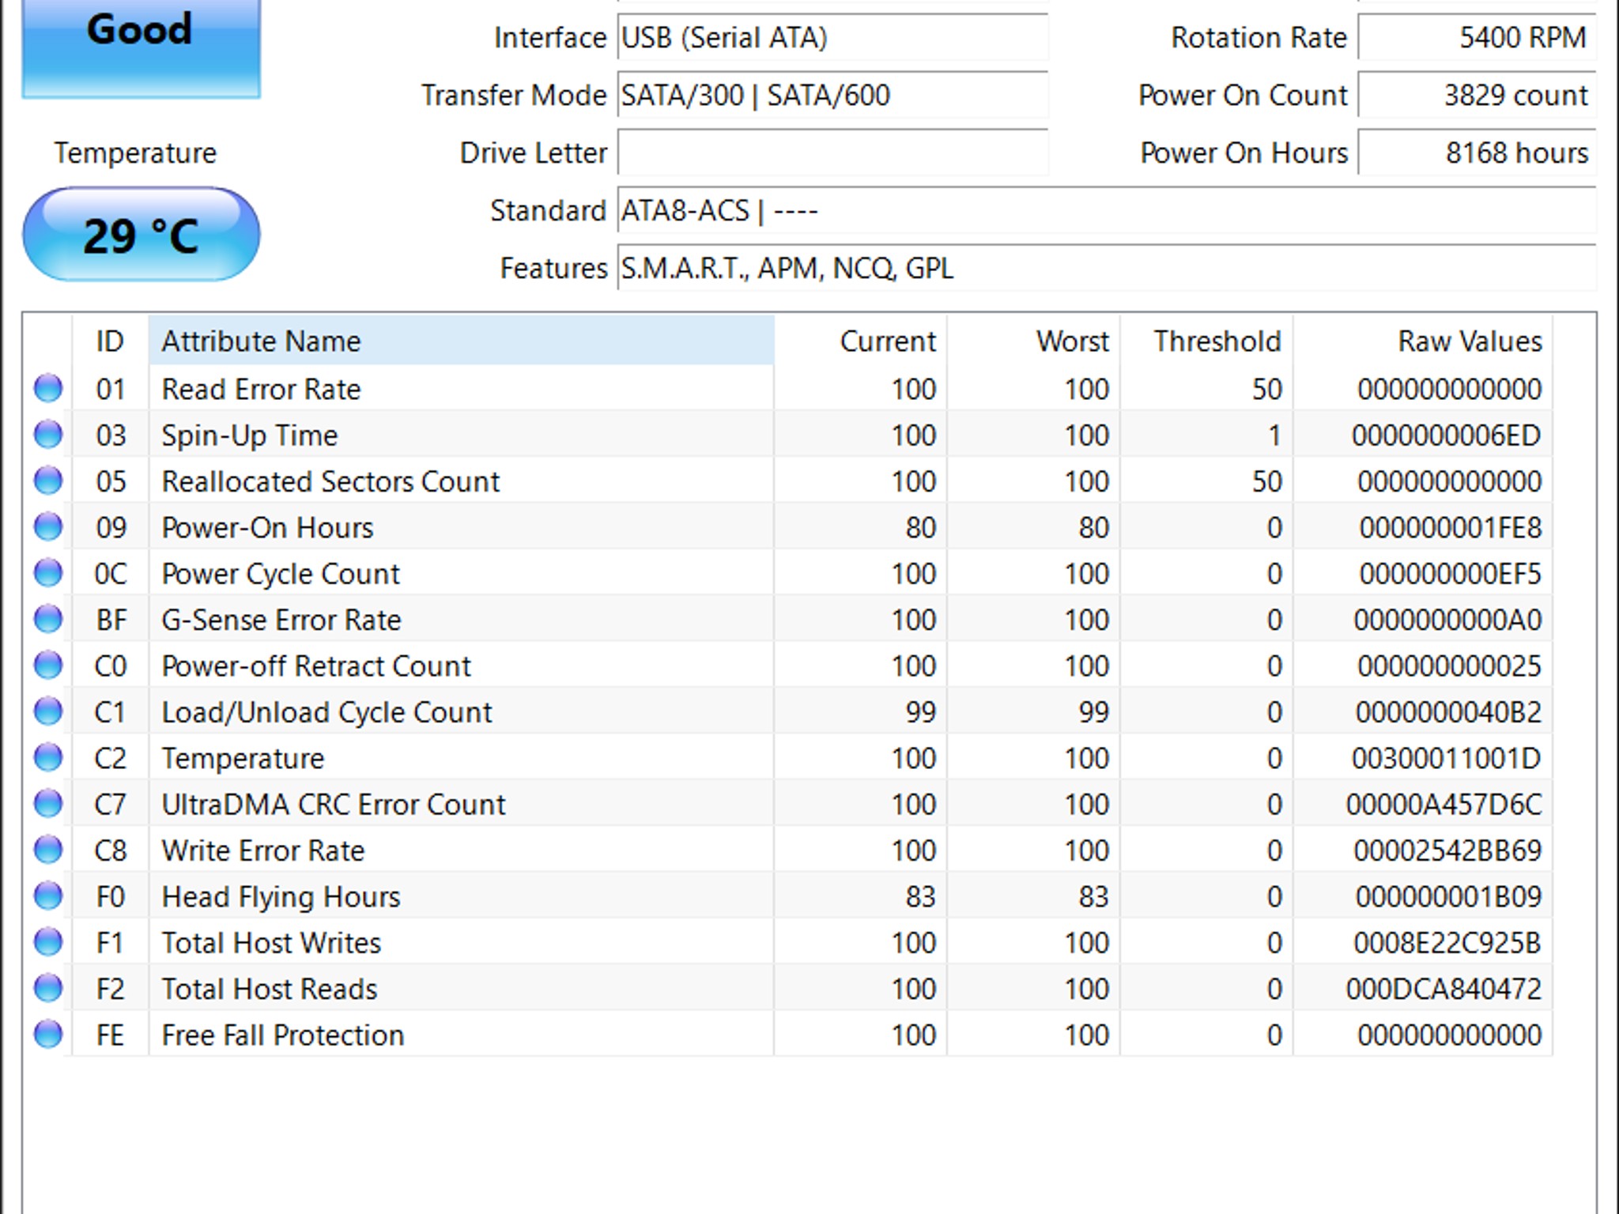Click the Current column header
This screenshot has width=1619, height=1214.
[860, 341]
